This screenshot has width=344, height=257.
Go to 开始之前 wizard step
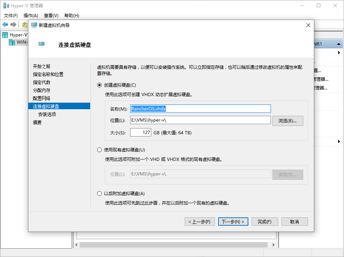click(x=42, y=66)
